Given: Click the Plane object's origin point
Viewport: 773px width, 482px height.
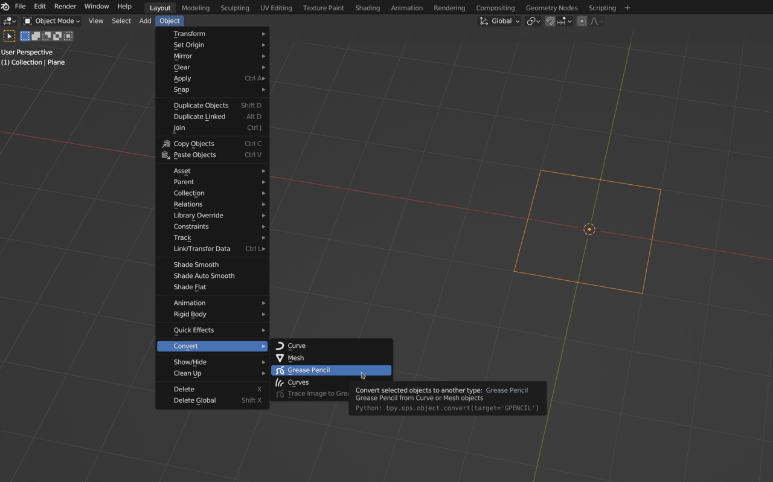Looking at the screenshot, I should click(589, 230).
